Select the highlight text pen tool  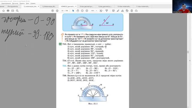point(118,11)
